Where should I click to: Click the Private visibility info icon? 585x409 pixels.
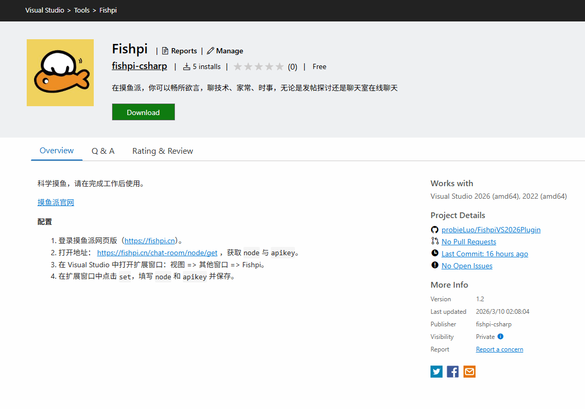(500, 337)
